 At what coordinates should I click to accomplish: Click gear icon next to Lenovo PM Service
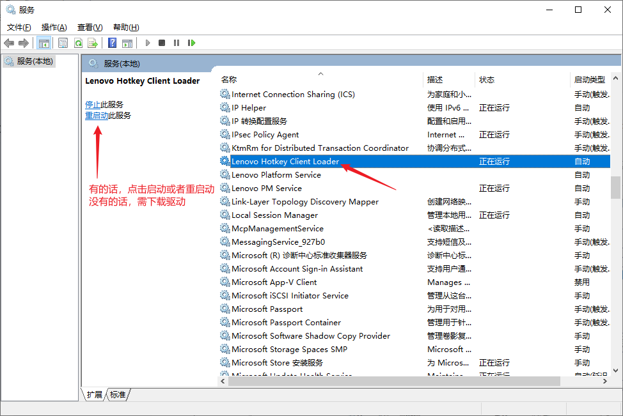(x=225, y=188)
